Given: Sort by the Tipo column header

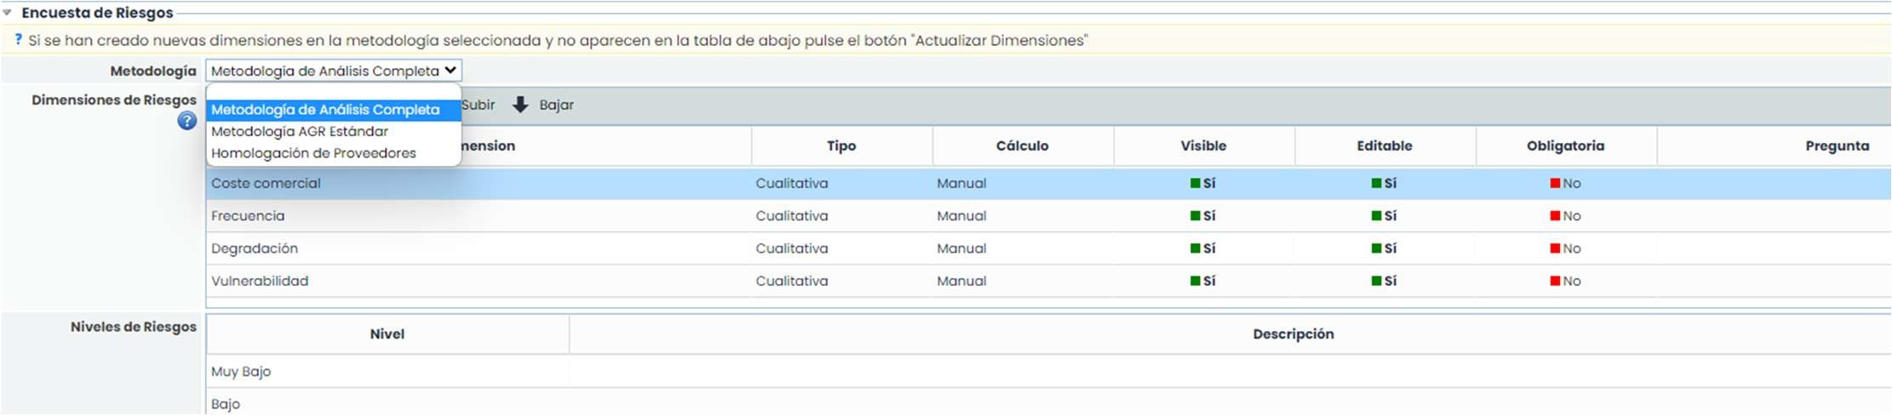Looking at the screenshot, I should 840,145.
